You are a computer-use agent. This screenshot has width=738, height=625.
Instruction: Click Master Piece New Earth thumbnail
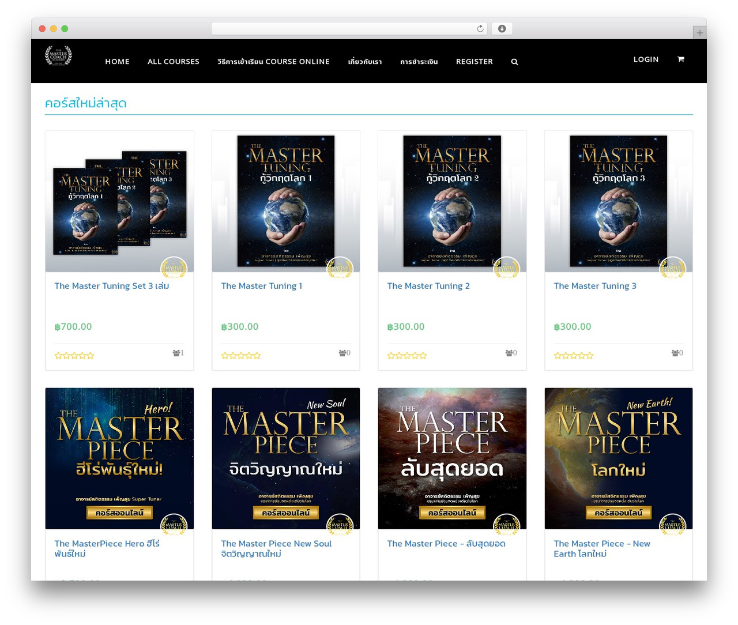(x=619, y=458)
